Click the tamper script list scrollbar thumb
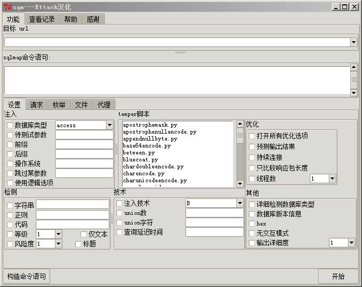 [x=240, y=136]
